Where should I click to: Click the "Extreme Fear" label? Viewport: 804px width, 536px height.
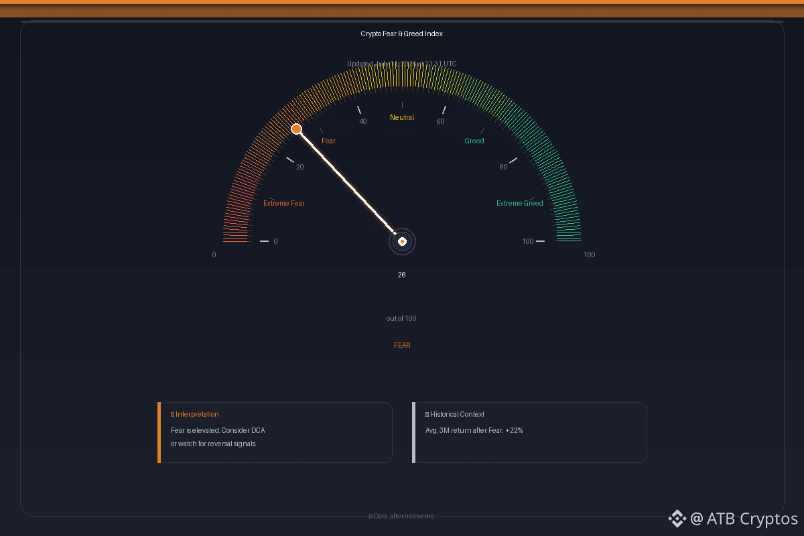[284, 203]
